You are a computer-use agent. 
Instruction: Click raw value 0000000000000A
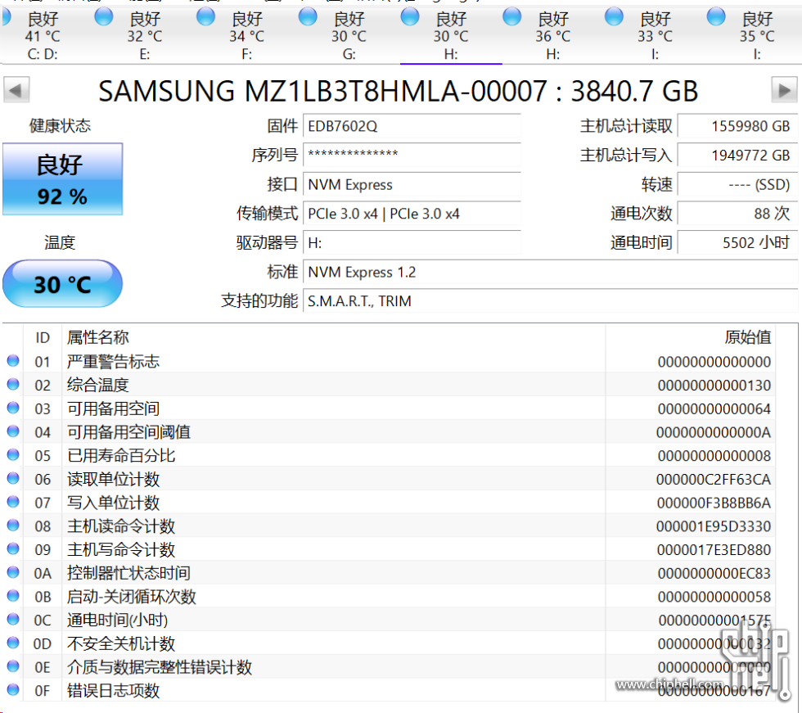click(714, 432)
